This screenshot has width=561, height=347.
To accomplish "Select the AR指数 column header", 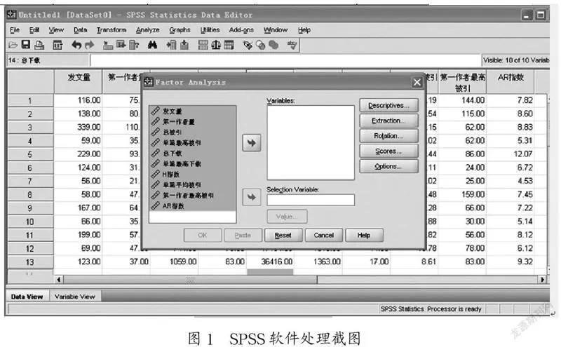I will 511,82.
